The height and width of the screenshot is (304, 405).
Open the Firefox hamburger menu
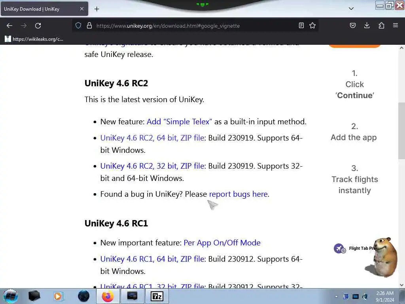tap(396, 25)
